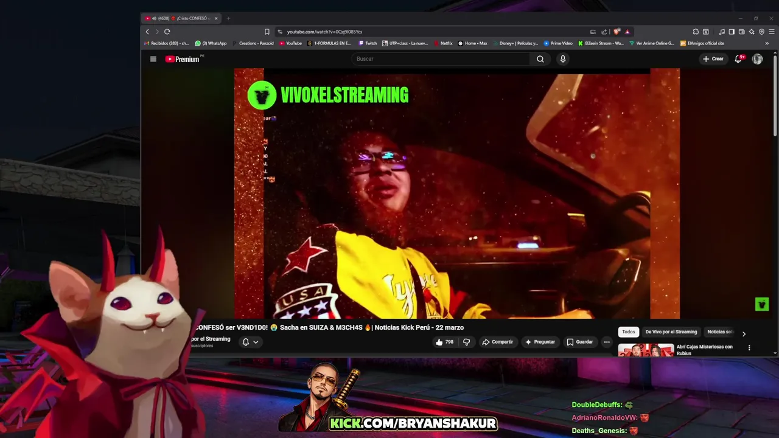Dislike the video
The image size is (779, 438).
pos(467,342)
